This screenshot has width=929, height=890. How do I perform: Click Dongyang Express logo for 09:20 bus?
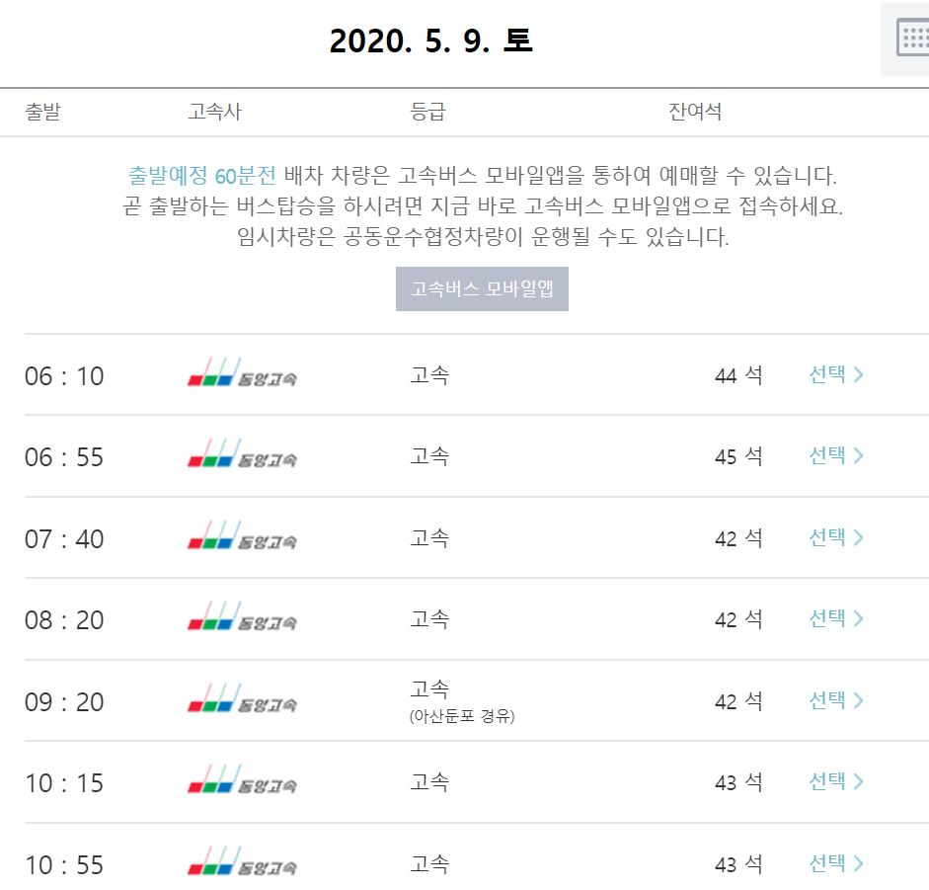[242, 698]
